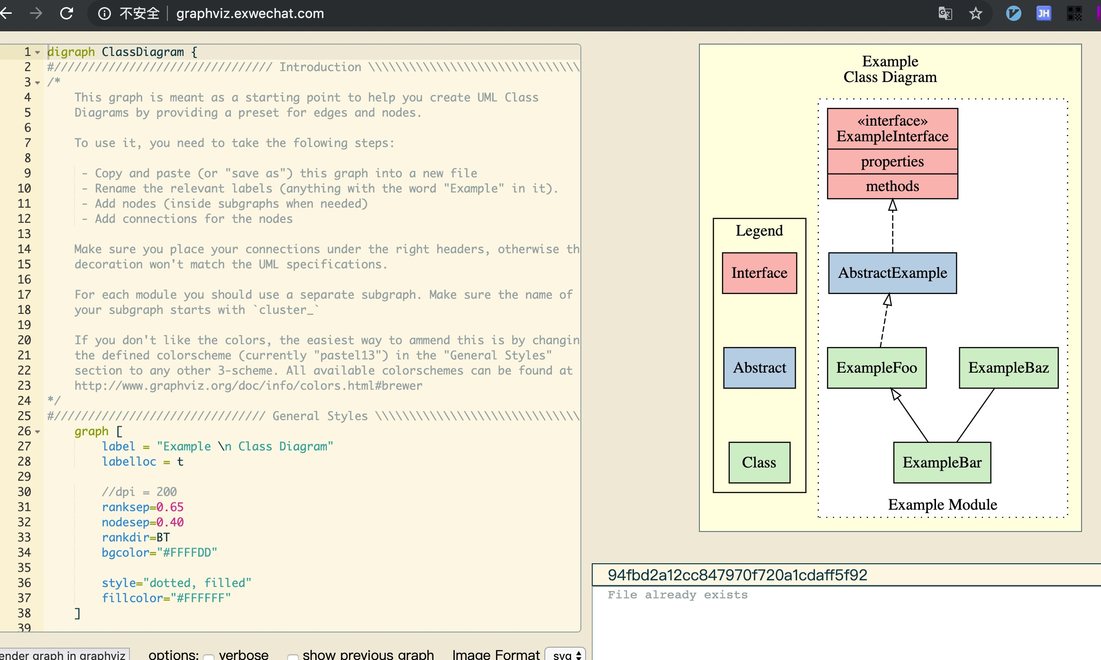Collapse the digraph block fold arrow on line 1
Viewport: 1101px width, 660px height.
tap(37, 52)
